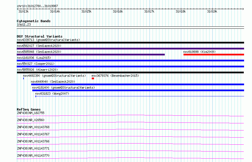Open nsv550327 (Cooper2011) variant label

tap(36, 64)
